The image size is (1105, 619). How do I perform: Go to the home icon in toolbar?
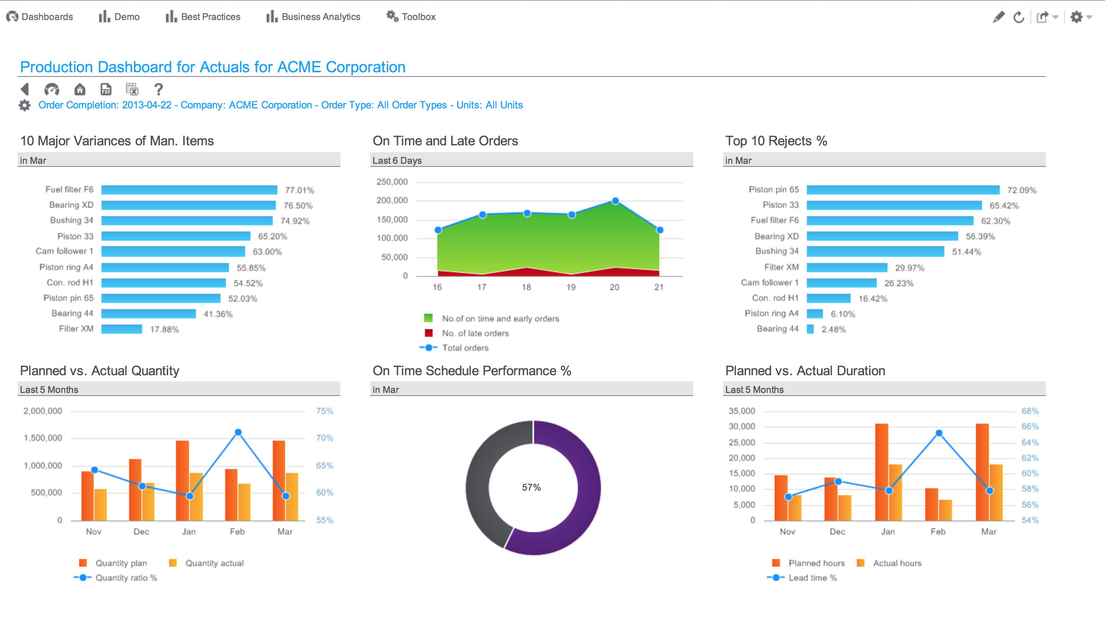[80, 89]
